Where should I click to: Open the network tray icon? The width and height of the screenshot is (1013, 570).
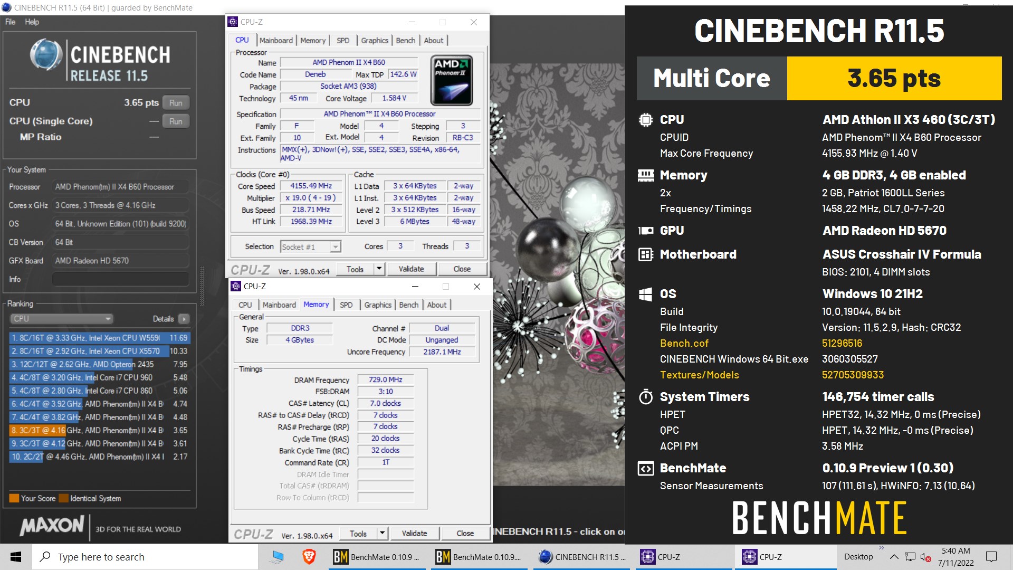(x=910, y=557)
